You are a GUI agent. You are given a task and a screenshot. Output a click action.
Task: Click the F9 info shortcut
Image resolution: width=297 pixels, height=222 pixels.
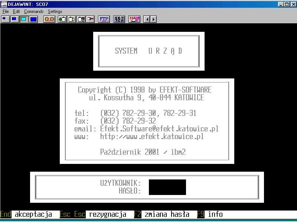click(x=210, y=215)
